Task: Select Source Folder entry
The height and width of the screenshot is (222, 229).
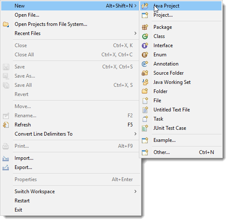Action: (181, 73)
